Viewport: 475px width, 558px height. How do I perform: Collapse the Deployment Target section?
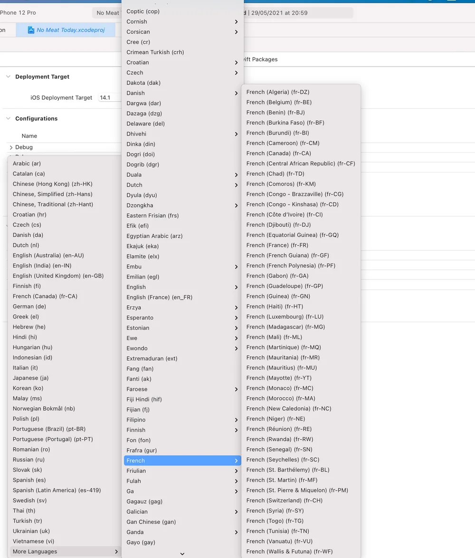[x=8, y=77]
